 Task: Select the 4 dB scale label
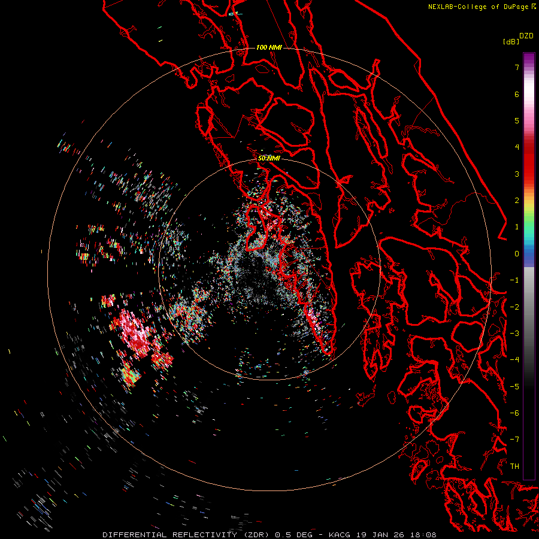click(x=517, y=147)
